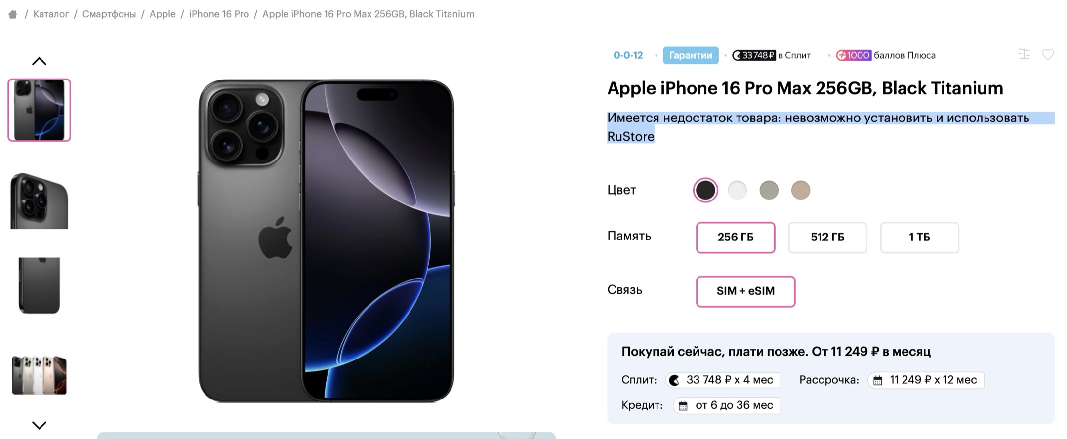Select 512 ГБ memory option

tap(827, 238)
